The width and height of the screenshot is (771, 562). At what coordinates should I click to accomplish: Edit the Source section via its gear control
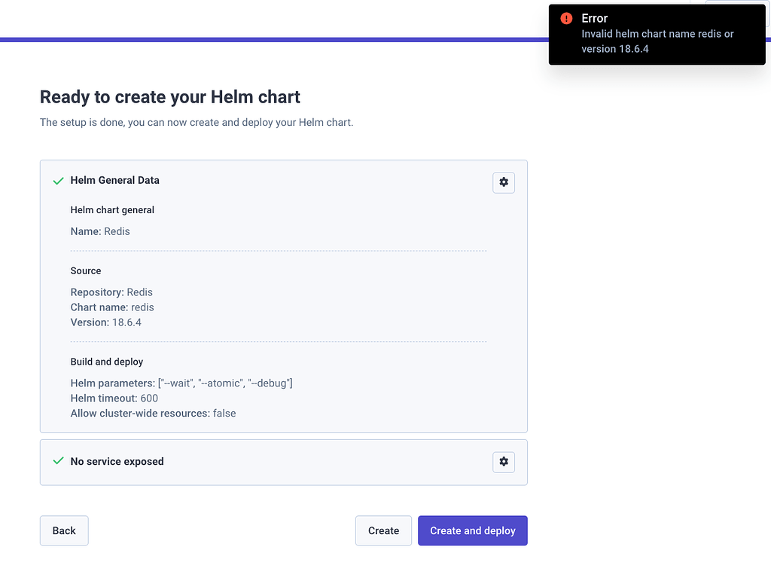pyautogui.click(x=503, y=182)
